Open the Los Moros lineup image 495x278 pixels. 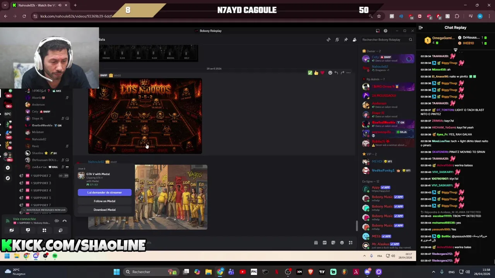coord(145,116)
